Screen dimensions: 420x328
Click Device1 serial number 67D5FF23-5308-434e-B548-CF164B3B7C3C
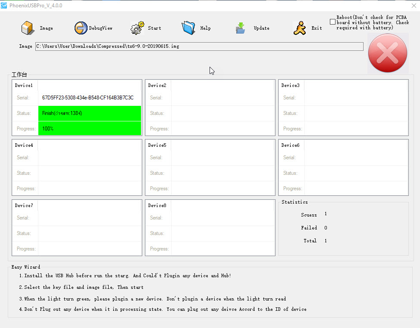(88, 98)
